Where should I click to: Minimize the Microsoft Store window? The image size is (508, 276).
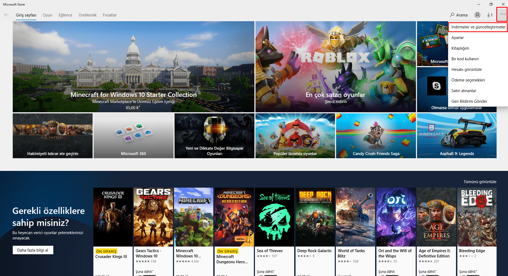pyautogui.click(x=479, y=4)
